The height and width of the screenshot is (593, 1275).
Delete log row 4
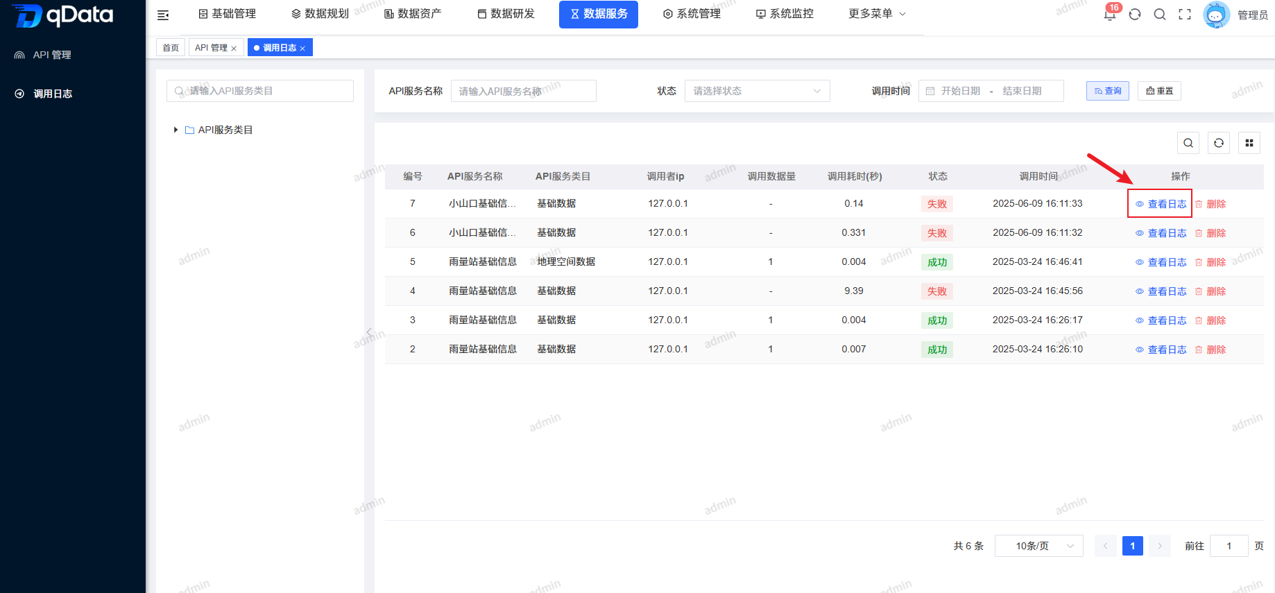tap(1210, 291)
